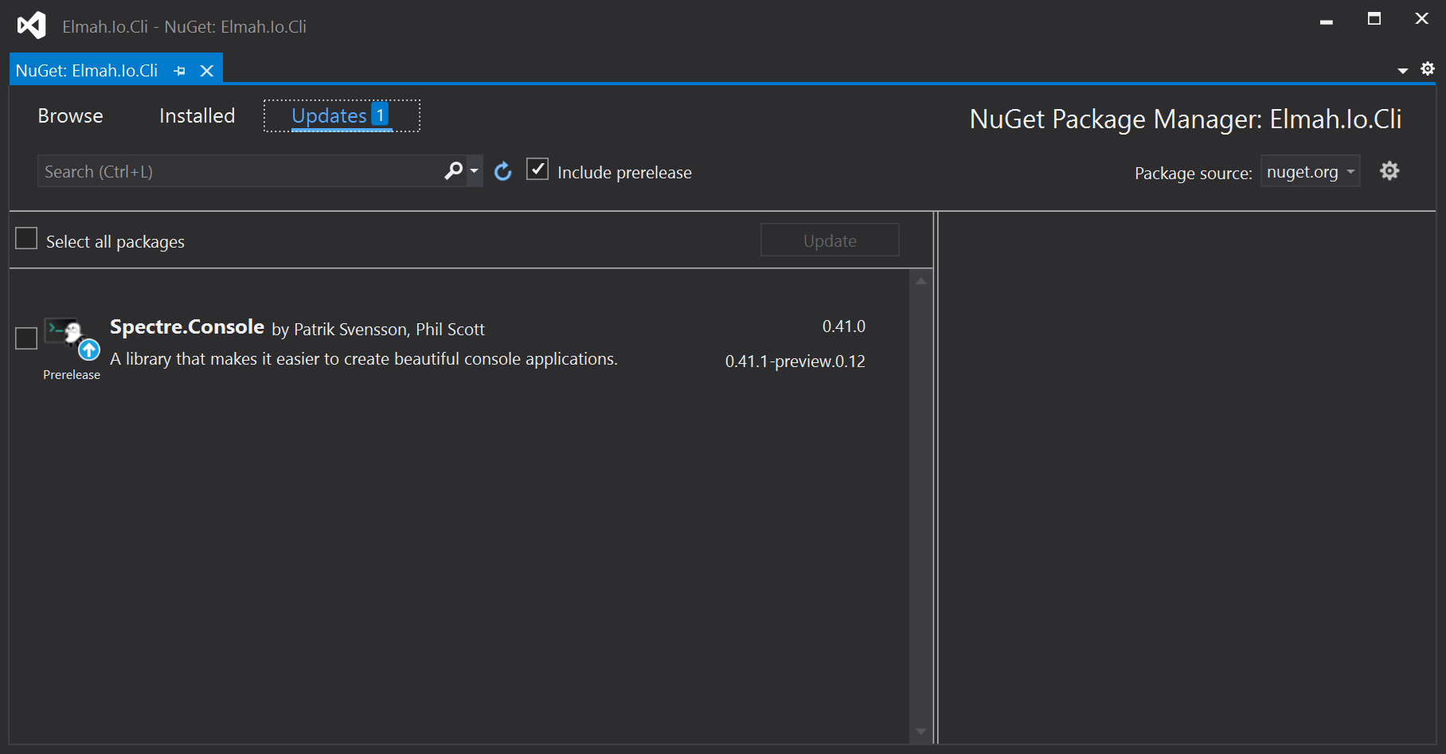Click the Visual Studio logo in the titlebar

click(x=30, y=24)
